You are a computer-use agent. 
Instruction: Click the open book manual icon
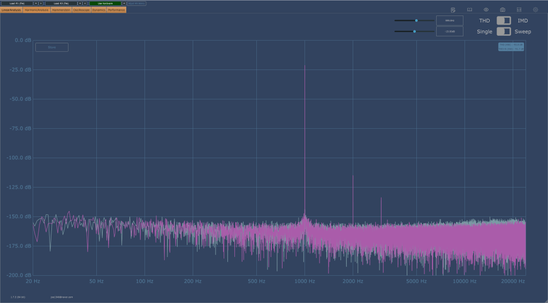click(469, 10)
